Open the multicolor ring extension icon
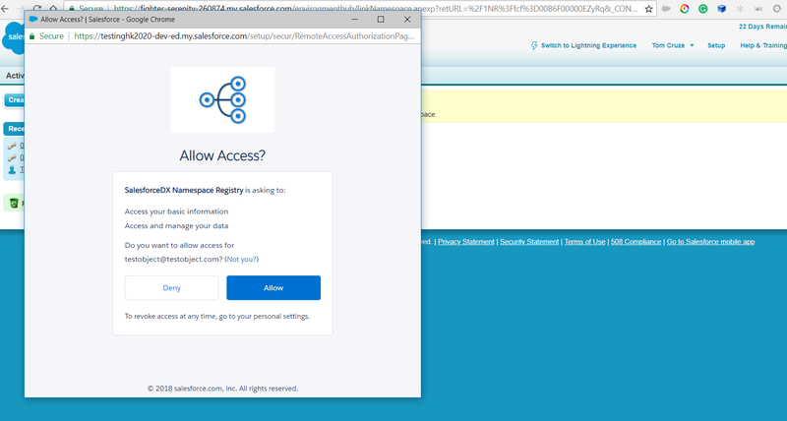The image size is (787, 421). pyautogui.click(x=684, y=9)
